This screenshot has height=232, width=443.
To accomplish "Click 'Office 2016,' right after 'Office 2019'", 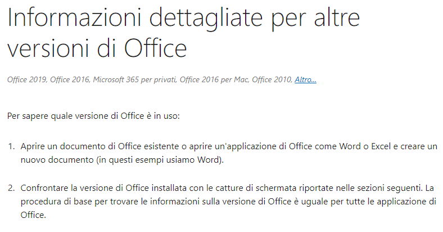I will click(x=70, y=80).
